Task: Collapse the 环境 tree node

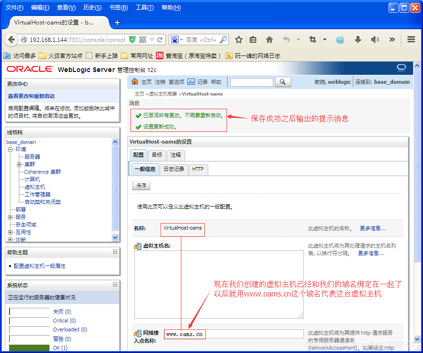Action: pyautogui.click(x=10, y=149)
